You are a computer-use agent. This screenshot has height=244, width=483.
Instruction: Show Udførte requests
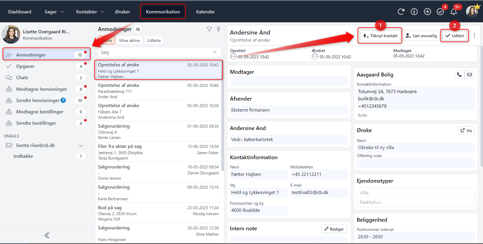154,40
